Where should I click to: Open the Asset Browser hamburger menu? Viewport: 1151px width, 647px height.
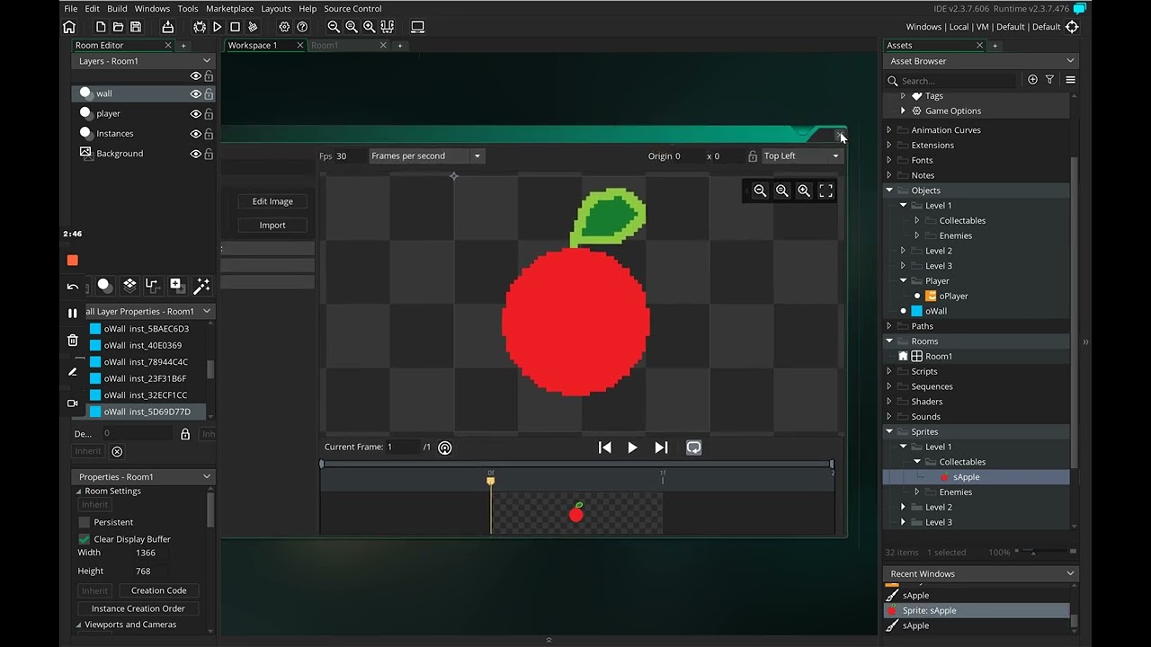(x=1070, y=80)
